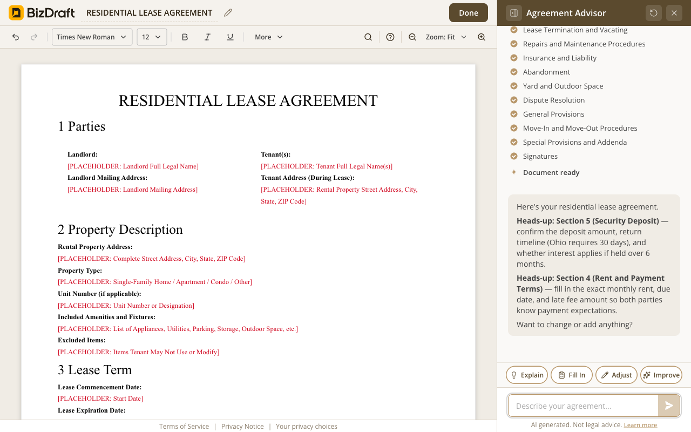Click the Document ready sparkle icon
The height and width of the screenshot is (432, 691).
click(x=514, y=172)
